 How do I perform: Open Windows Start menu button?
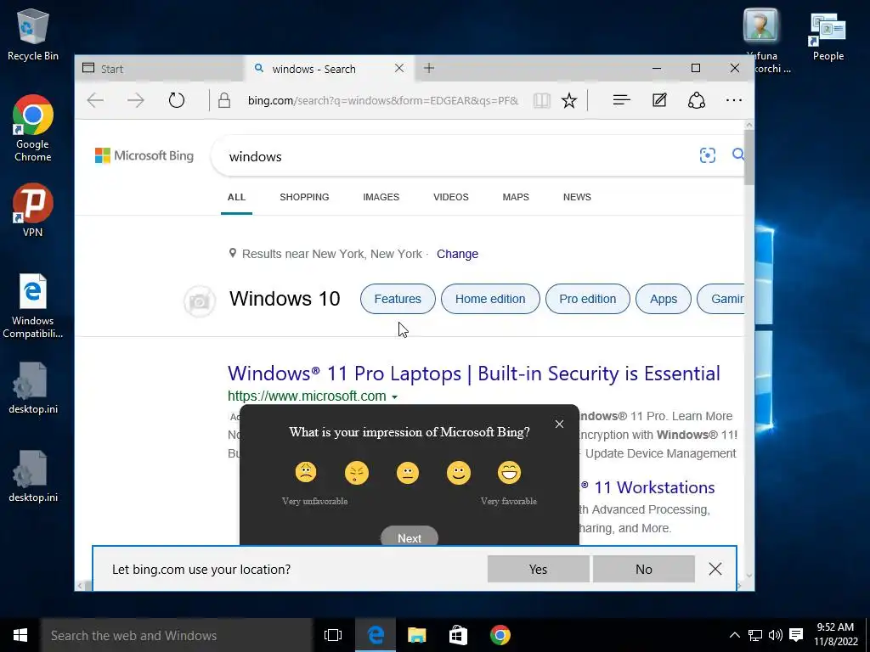tap(20, 635)
